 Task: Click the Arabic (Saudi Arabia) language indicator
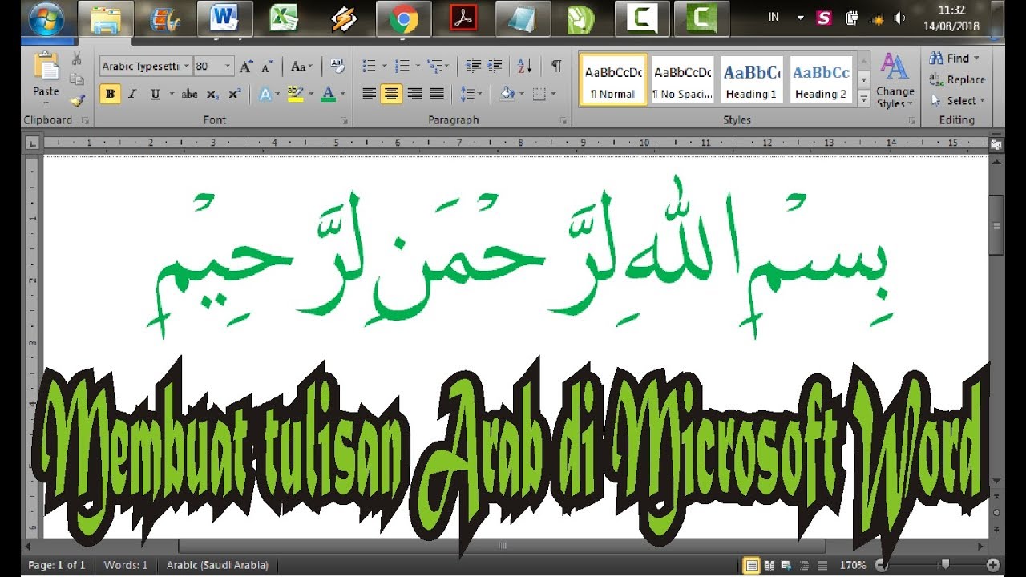[217, 565]
